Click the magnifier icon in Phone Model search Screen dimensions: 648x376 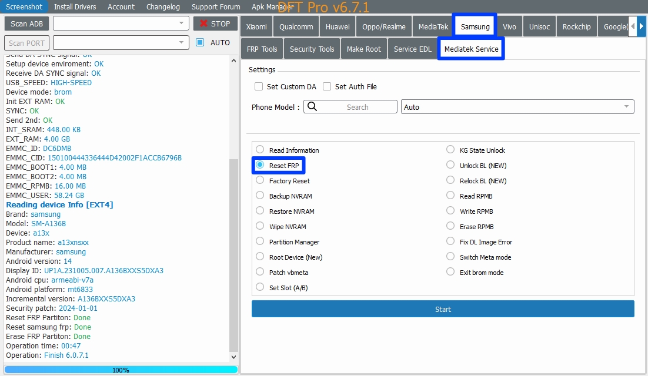point(312,107)
